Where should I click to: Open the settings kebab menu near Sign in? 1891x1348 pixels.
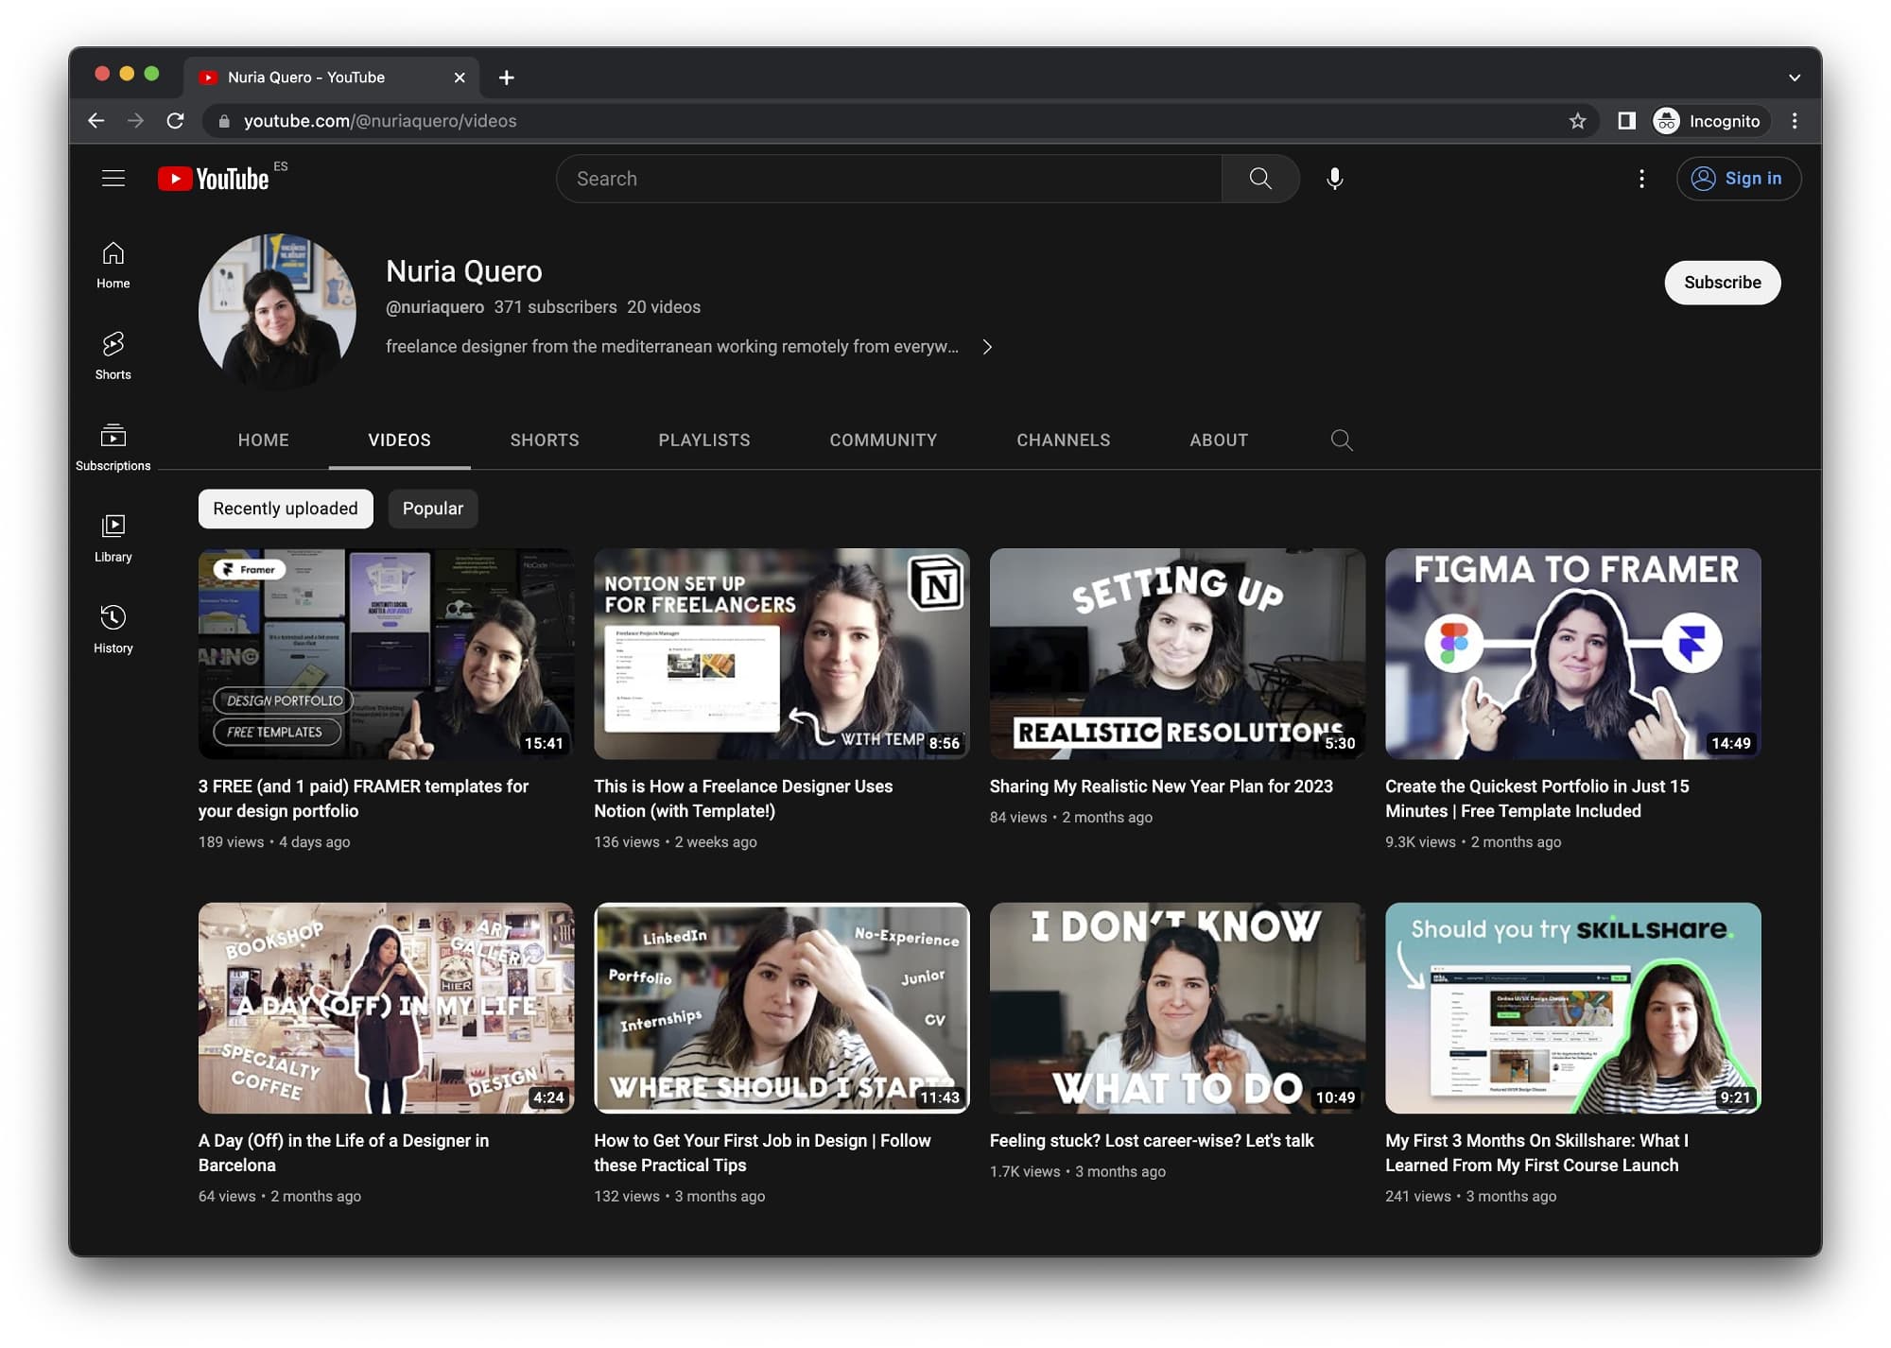pos(1641,178)
